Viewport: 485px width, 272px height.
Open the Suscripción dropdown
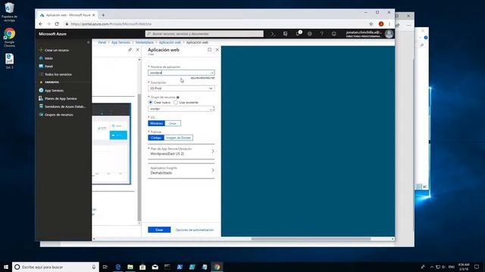pyautogui.click(x=181, y=88)
